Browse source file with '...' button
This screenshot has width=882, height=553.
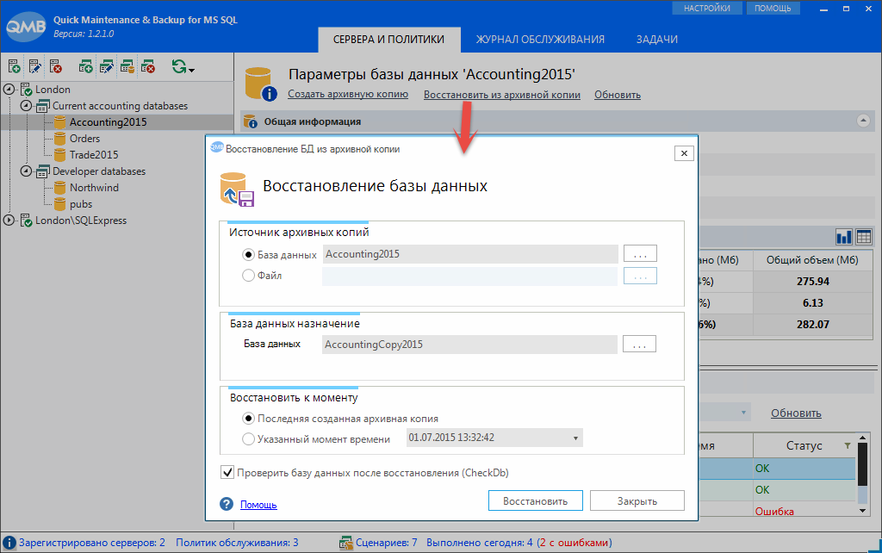tap(640, 276)
